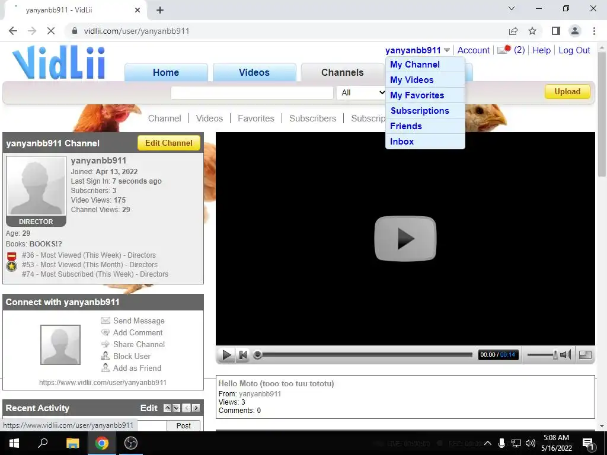This screenshot has width=607, height=455.
Task: Show hidden system tray icons
Action: (x=488, y=443)
